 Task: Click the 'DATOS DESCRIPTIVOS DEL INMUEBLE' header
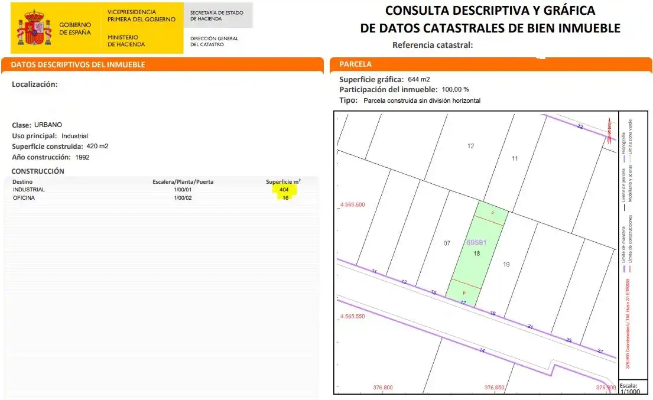click(78, 64)
